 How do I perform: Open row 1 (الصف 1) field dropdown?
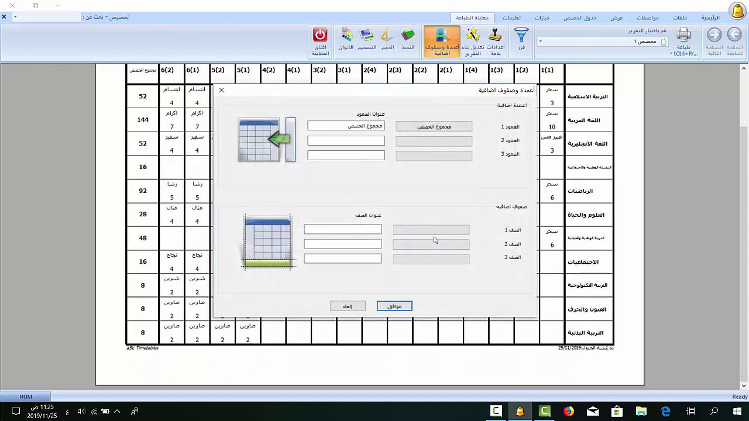pyautogui.click(x=431, y=230)
